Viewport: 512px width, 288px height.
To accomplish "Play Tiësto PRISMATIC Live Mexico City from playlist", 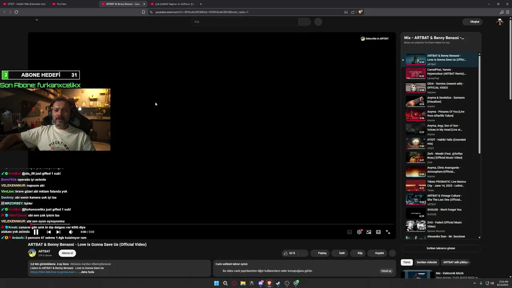I will pyautogui.click(x=440, y=186).
